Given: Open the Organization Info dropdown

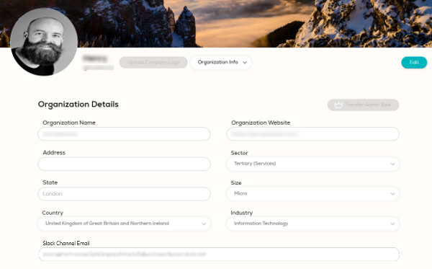Looking at the screenshot, I should [x=221, y=62].
